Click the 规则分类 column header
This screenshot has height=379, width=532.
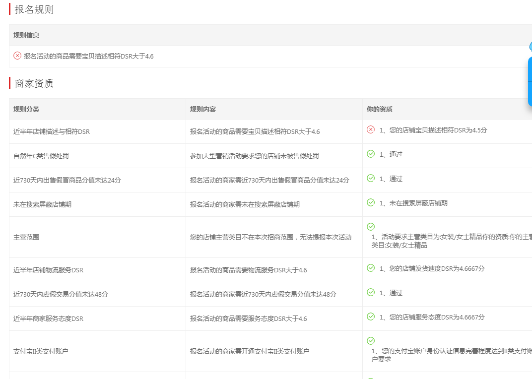tap(26, 109)
